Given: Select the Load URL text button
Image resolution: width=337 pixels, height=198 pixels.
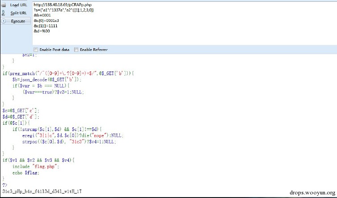Looking at the screenshot, I should (19, 5).
